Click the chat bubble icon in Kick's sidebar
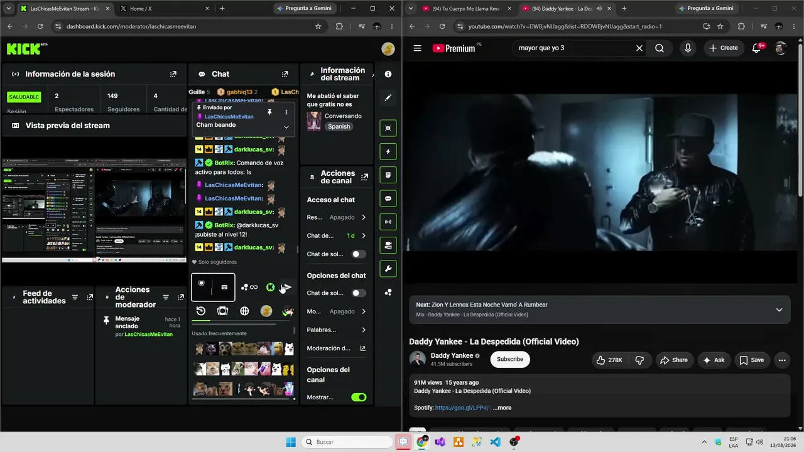This screenshot has height=452, width=804. click(x=388, y=198)
